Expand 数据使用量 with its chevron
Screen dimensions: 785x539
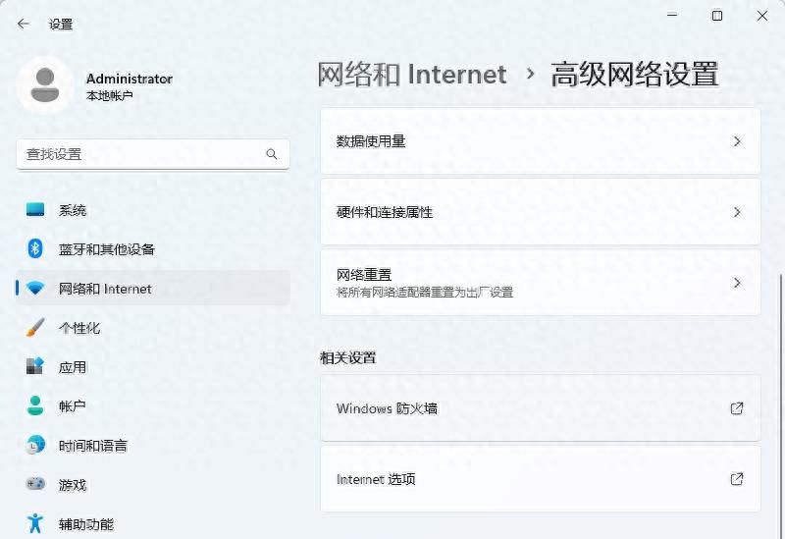pos(737,141)
